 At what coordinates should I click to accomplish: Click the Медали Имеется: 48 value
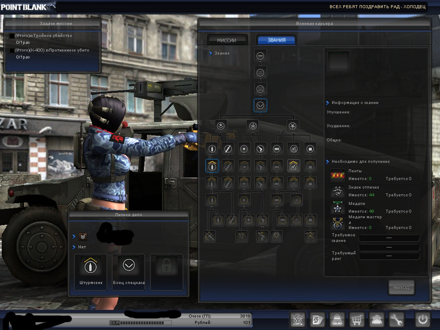pyautogui.click(x=371, y=211)
